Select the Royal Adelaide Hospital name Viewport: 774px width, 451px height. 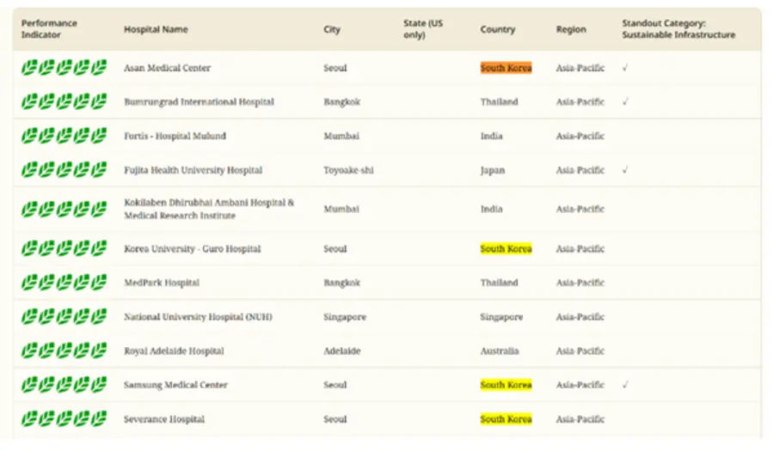point(174,351)
